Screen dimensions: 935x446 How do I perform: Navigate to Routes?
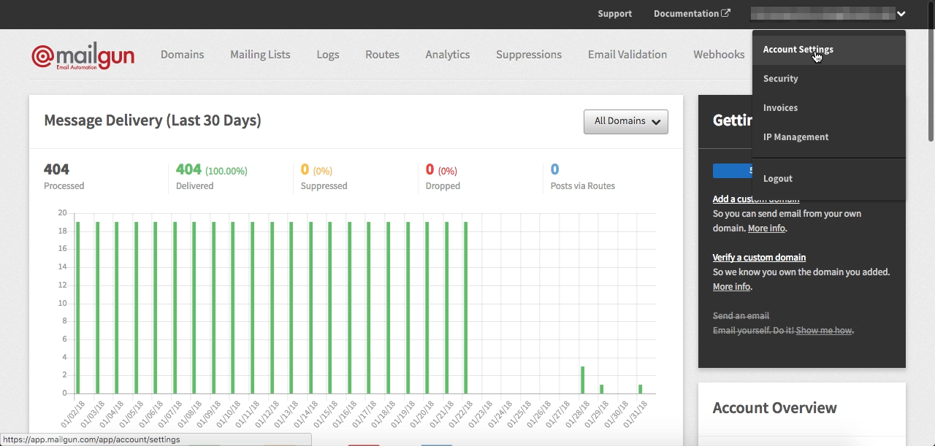tap(382, 54)
